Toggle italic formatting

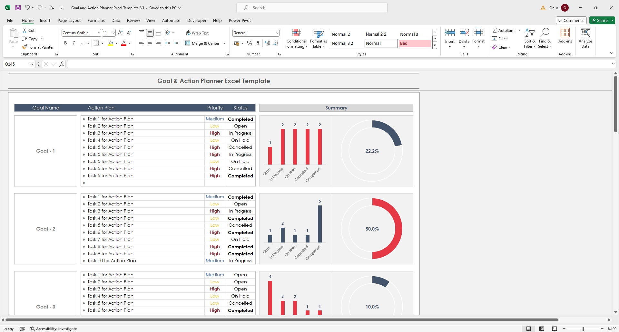74,43
